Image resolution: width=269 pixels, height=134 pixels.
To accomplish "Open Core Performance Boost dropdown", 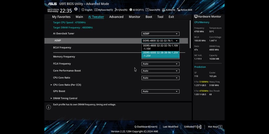I will (160, 71).
